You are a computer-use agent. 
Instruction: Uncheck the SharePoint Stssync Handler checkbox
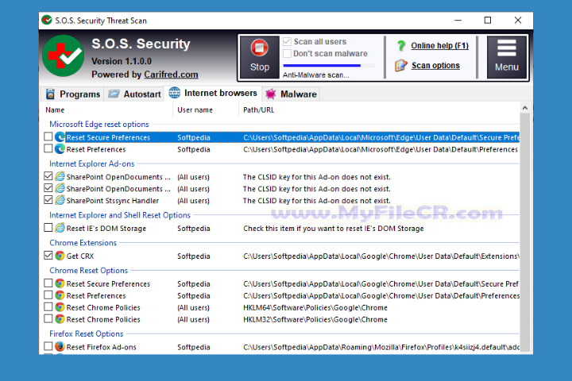[x=48, y=200]
